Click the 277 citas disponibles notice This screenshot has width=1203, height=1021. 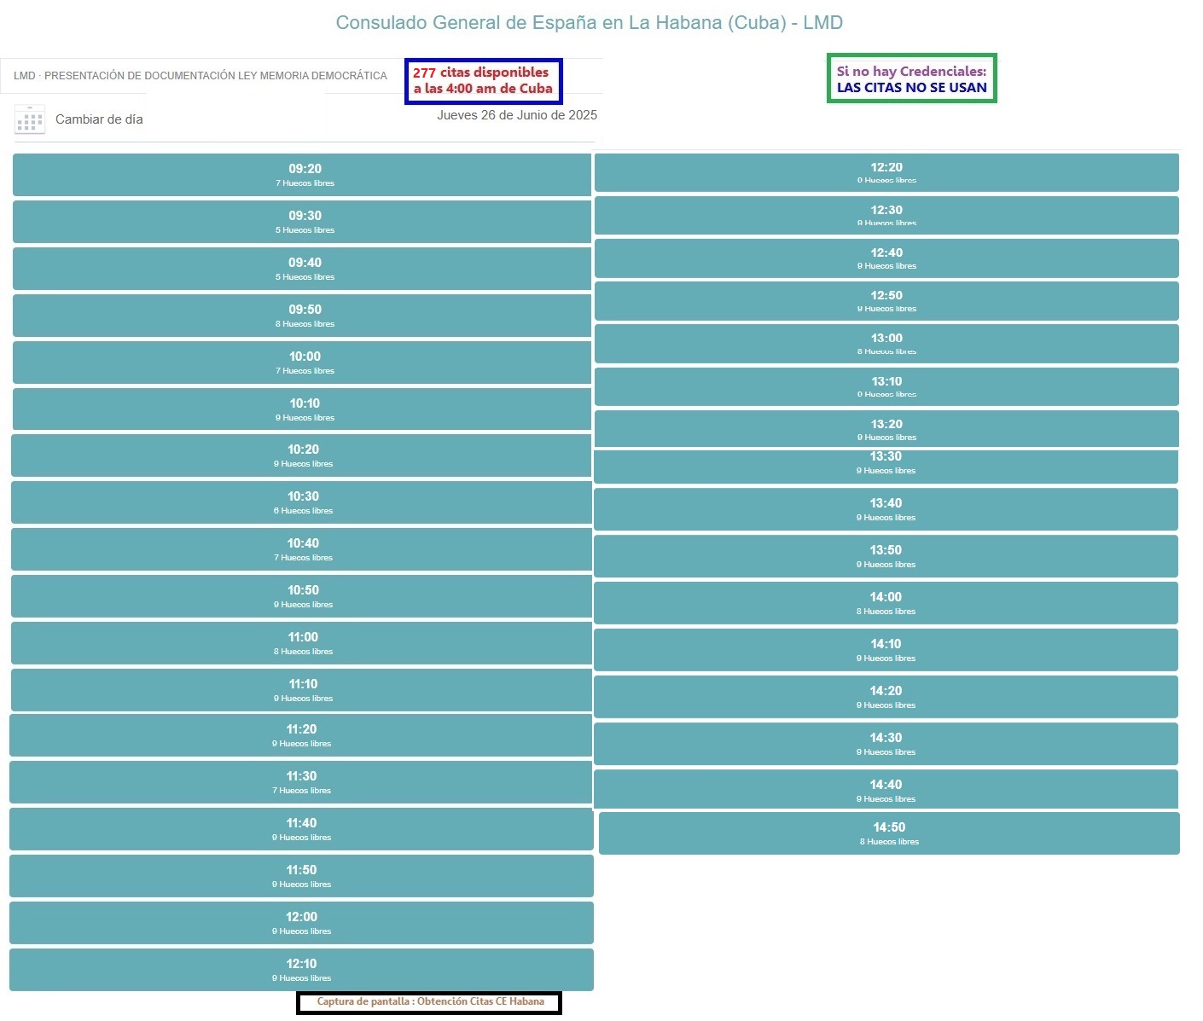pyautogui.click(x=483, y=81)
